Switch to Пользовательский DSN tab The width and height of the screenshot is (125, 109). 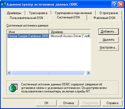tap(26, 18)
